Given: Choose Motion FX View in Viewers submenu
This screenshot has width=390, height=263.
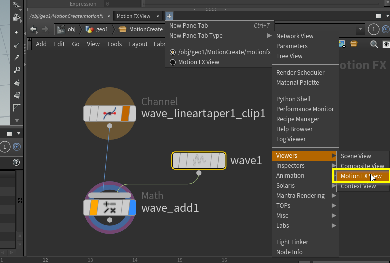Looking at the screenshot, I should (363, 176).
